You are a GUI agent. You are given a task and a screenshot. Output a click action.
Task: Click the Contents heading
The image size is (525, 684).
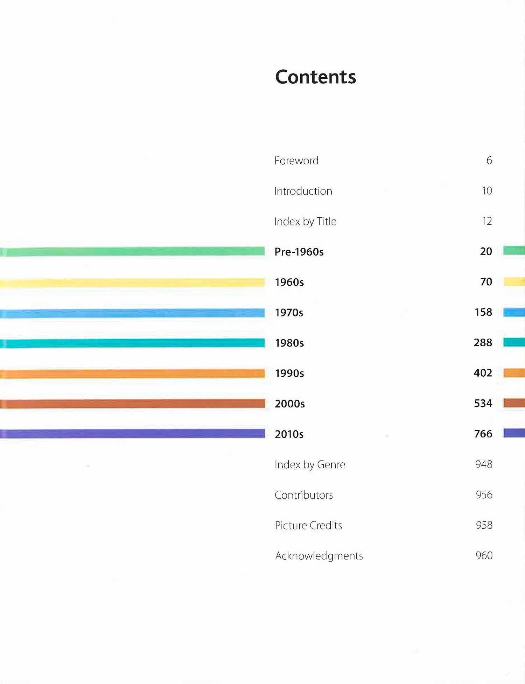315,77
